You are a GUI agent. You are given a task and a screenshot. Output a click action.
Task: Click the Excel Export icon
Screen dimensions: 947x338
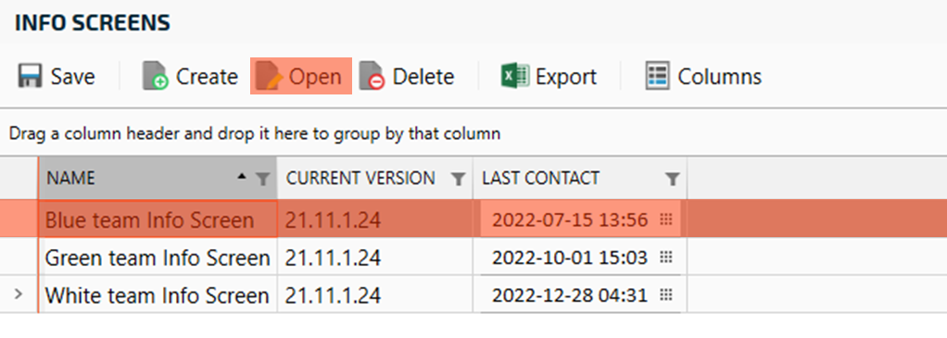pos(515,77)
